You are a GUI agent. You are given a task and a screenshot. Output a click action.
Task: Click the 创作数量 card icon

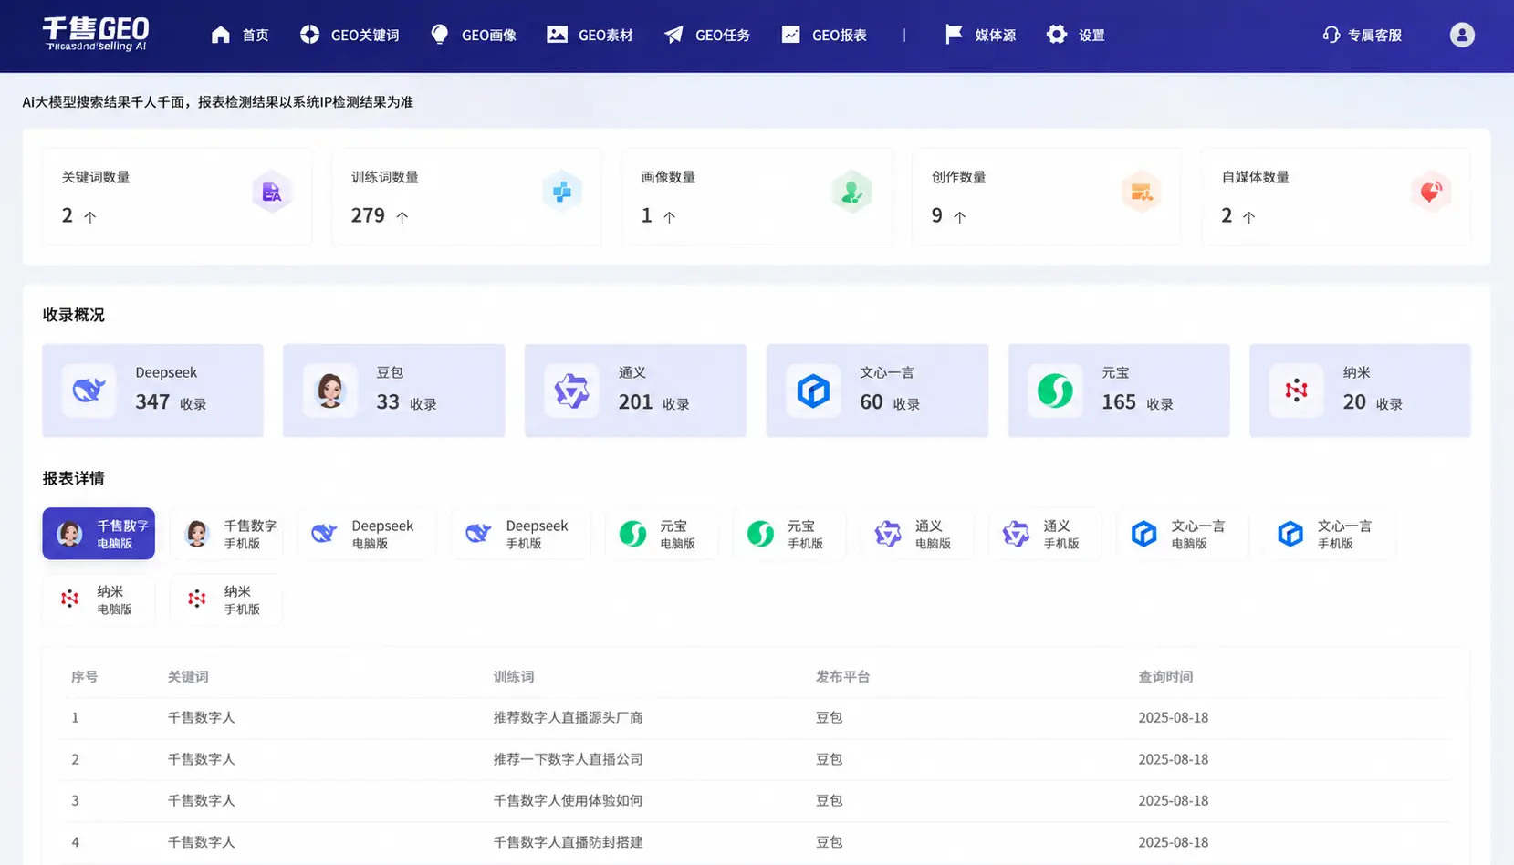click(x=1142, y=192)
